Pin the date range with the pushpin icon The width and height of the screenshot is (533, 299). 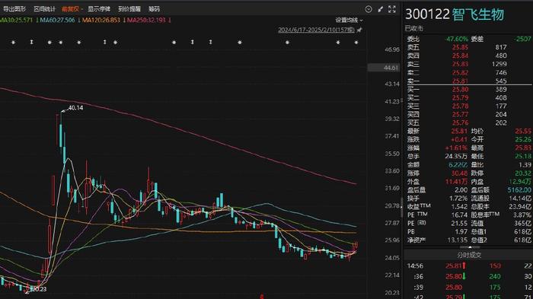(359, 30)
